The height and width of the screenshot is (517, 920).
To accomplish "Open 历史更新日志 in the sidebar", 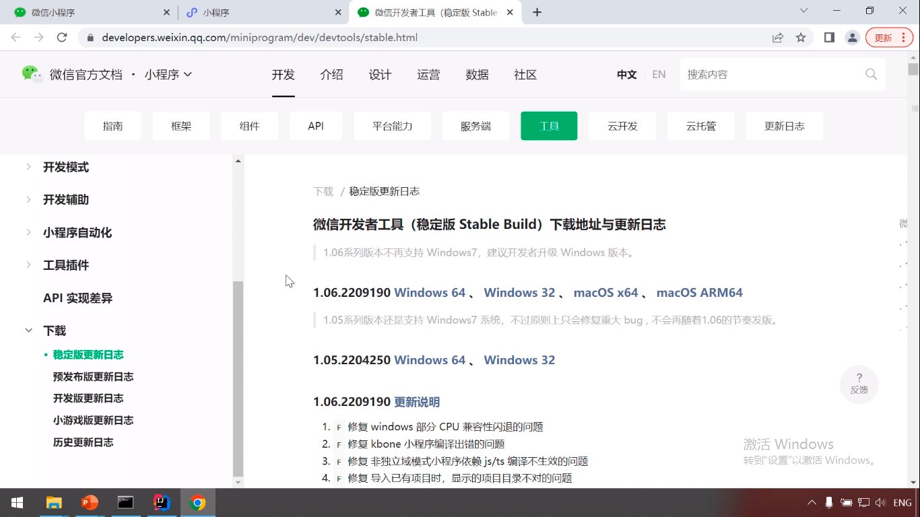I will point(84,443).
